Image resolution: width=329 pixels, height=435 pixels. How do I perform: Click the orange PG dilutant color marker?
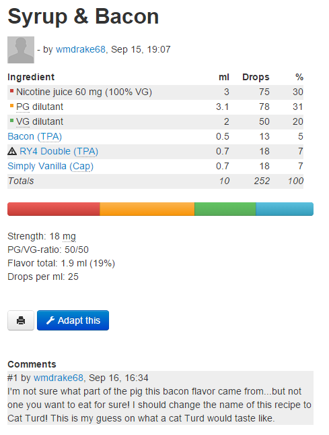pyautogui.click(x=11, y=106)
